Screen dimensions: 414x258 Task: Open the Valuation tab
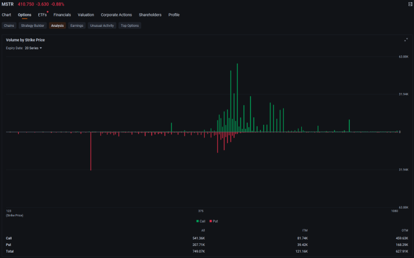pyautogui.click(x=86, y=15)
